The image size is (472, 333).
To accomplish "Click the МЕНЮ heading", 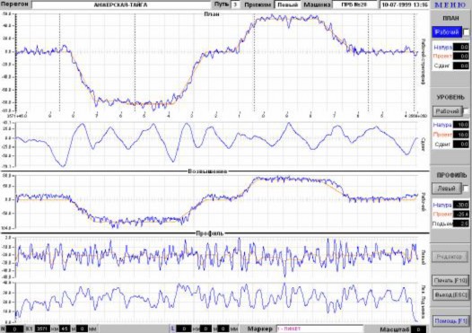I will [x=450, y=4].
